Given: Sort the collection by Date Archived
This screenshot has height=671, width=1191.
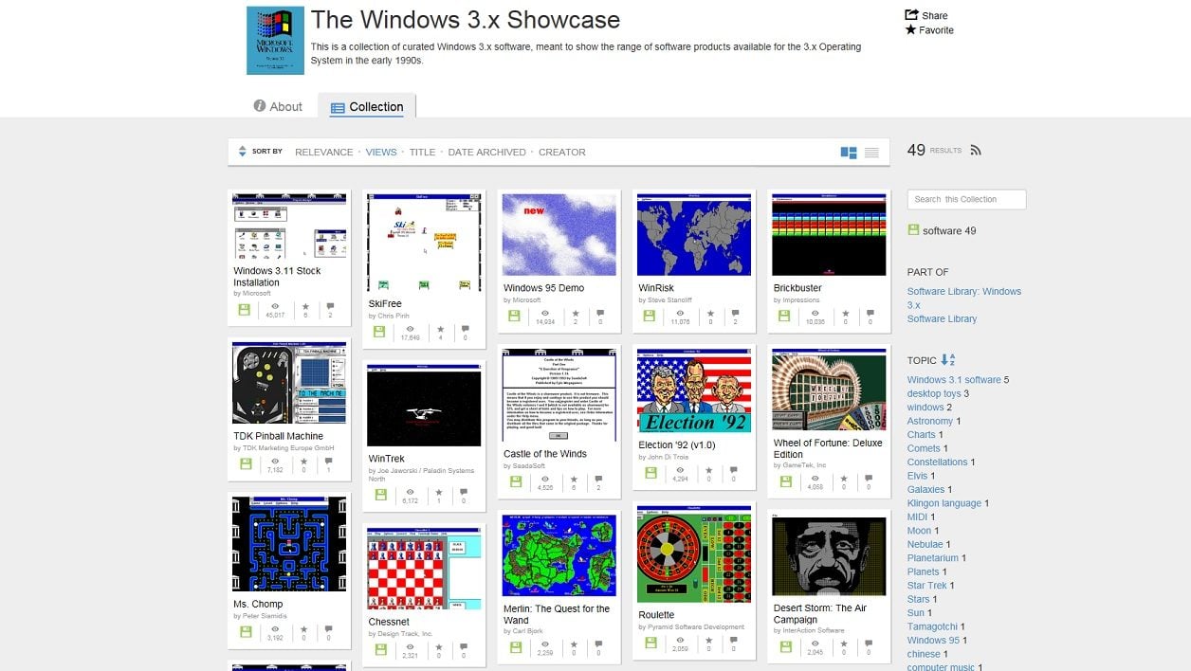Looking at the screenshot, I should [x=486, y=153].
